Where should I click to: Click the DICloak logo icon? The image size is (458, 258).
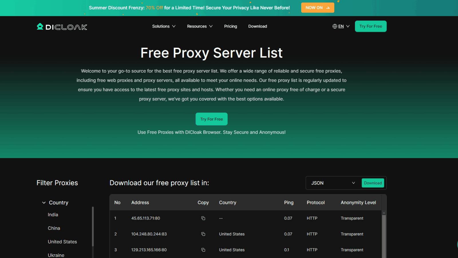click(40, 27)
